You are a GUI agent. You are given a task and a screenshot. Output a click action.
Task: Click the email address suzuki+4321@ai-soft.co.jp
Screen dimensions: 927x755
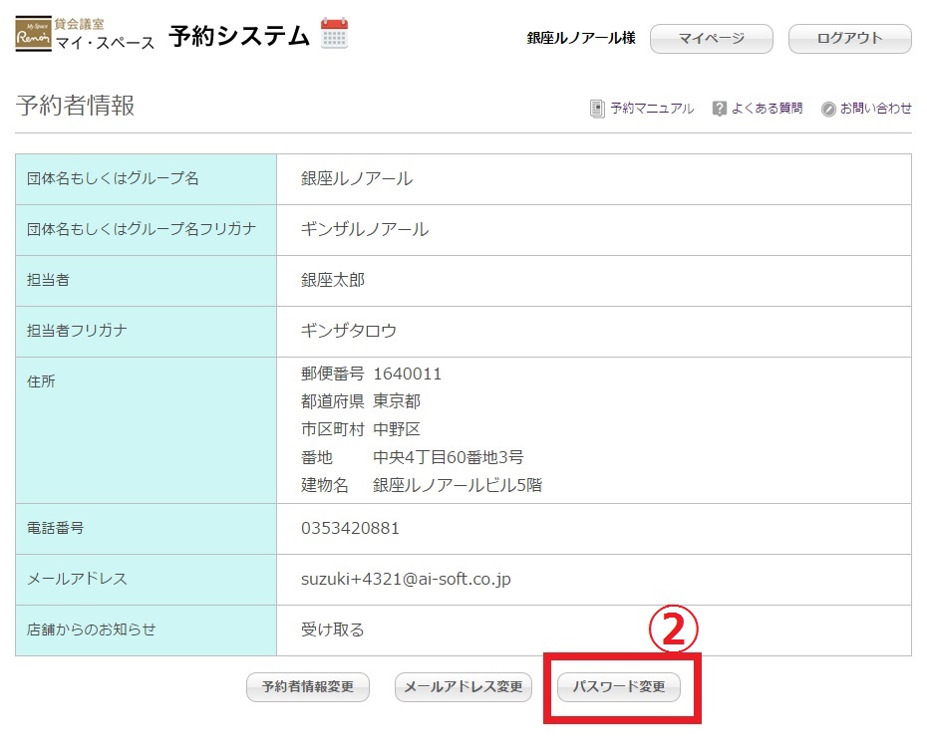pyautogui.click(x=406, y=579)
